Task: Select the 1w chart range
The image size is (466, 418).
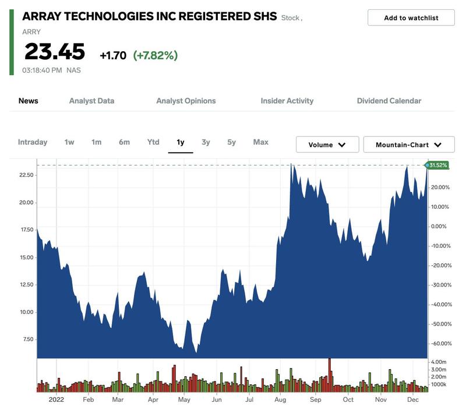Action: tap(69, 142)
